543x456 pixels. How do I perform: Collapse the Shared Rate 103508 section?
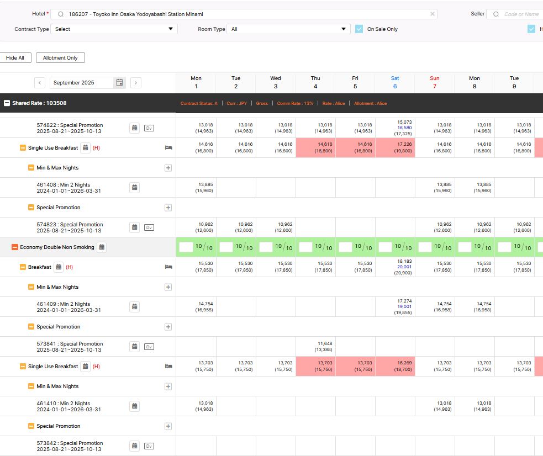click(x=7, y=103)
